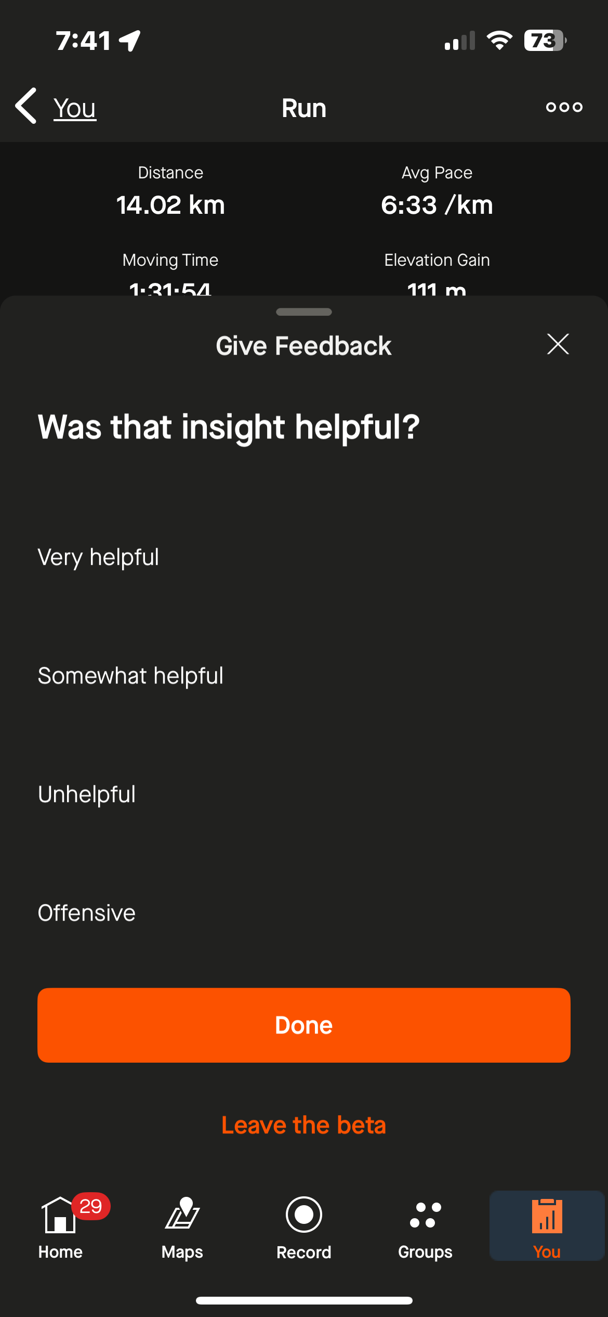This screenshot has width=608, height=1317.
Task: Open the three-dot more options menu
Action: (564, 107)
